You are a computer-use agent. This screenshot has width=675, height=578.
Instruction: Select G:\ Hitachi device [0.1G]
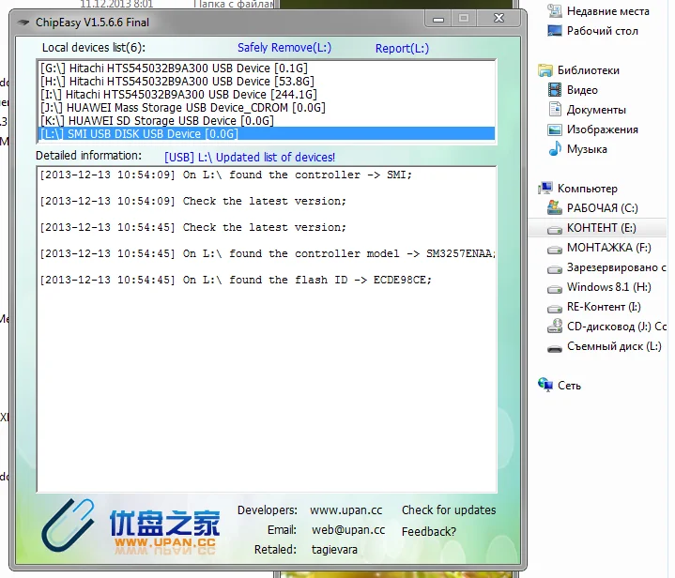coord(267,68)
